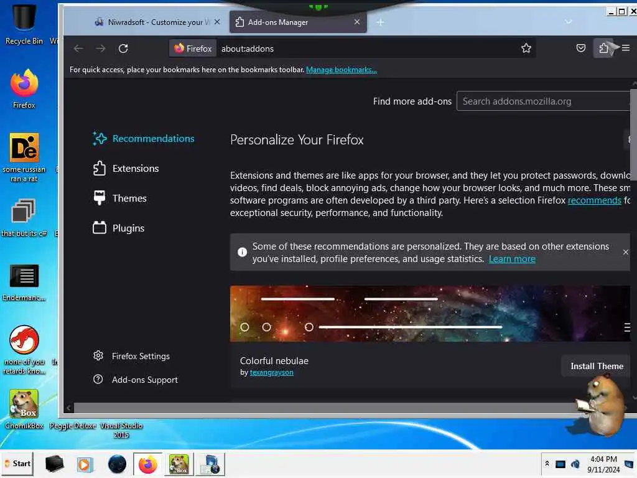The width and height of the screenshot is (637, 478).
Task: Click the black box taskbar icon
Action: 54,464
